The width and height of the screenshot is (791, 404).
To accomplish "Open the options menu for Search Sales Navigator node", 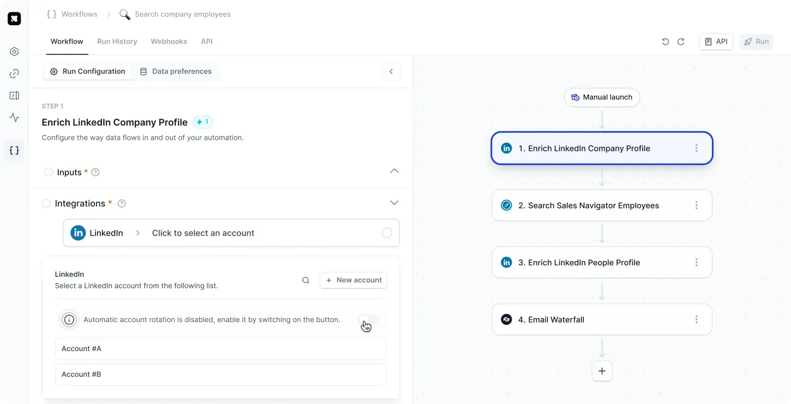I will (697, 205).
